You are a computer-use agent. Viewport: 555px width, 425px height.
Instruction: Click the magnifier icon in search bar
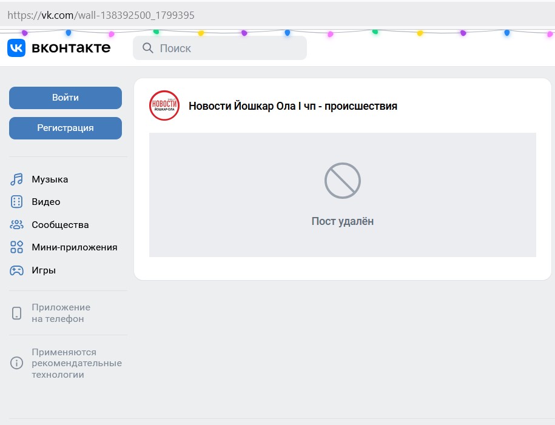click(147, 48)
